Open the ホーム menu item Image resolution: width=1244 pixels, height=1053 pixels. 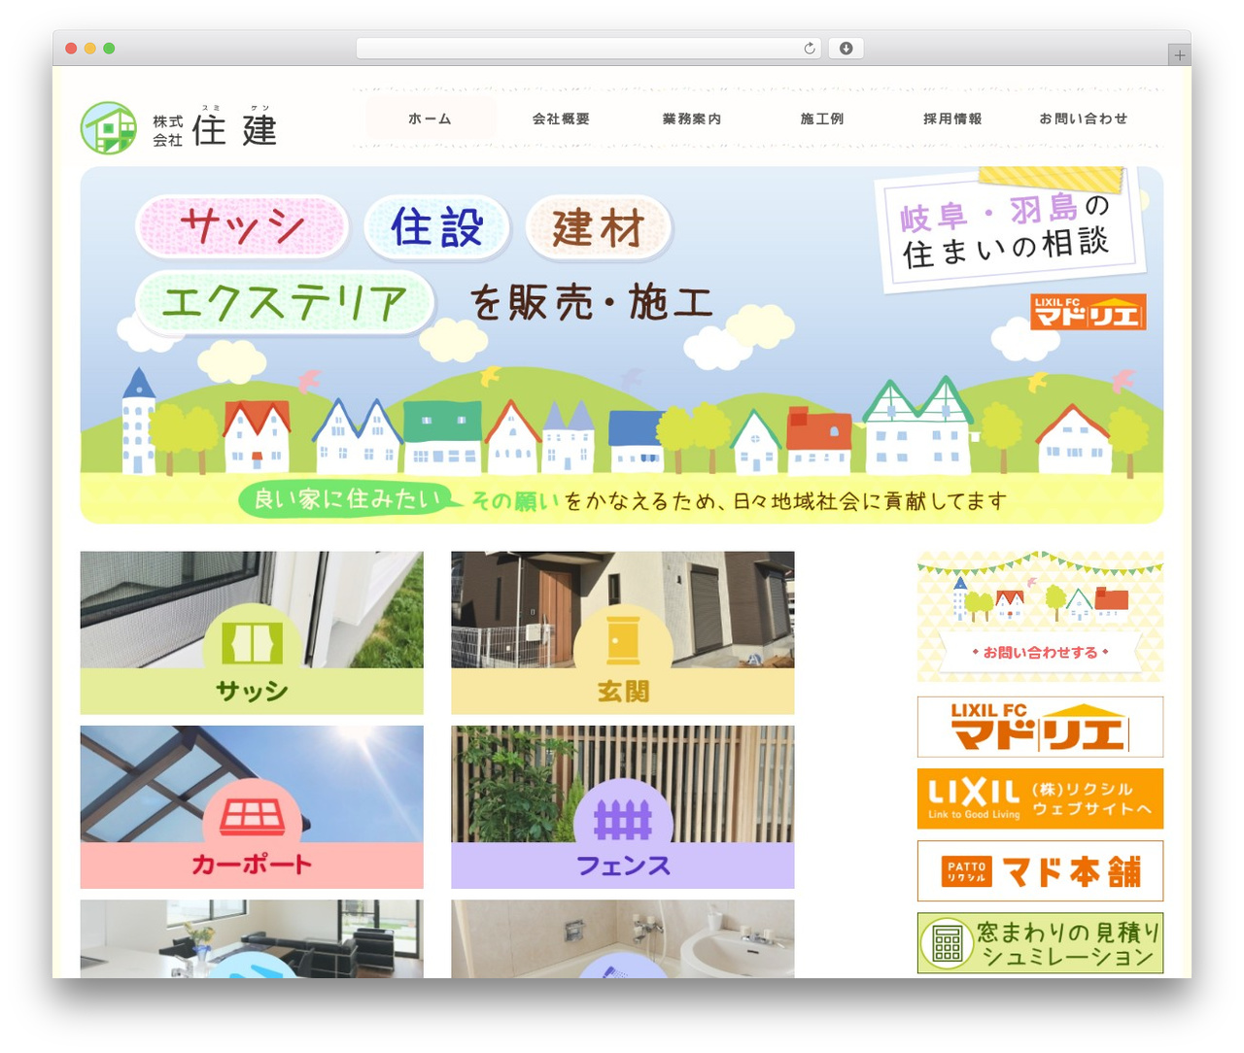(x=431, y=119)
